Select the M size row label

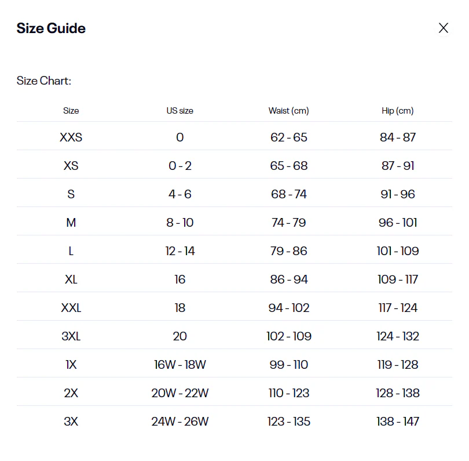(71, 223)
